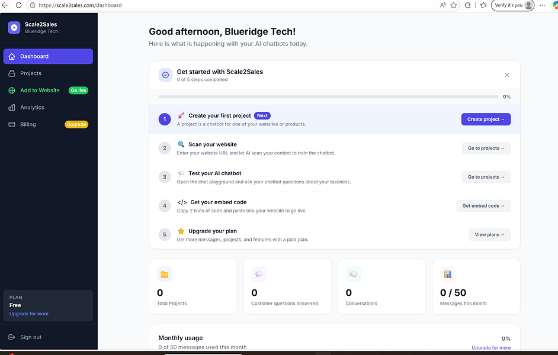558x355 pixels.
Task: Click the green Go live badge
Action: [78, 91]
